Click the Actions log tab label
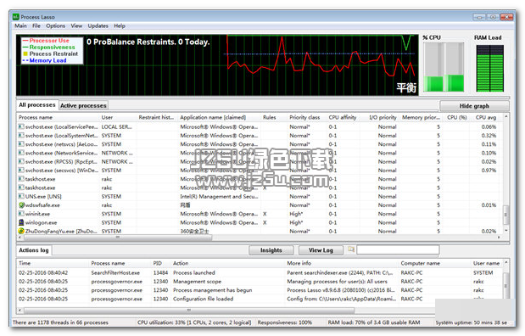525x336 pixels. click(34, 250)
